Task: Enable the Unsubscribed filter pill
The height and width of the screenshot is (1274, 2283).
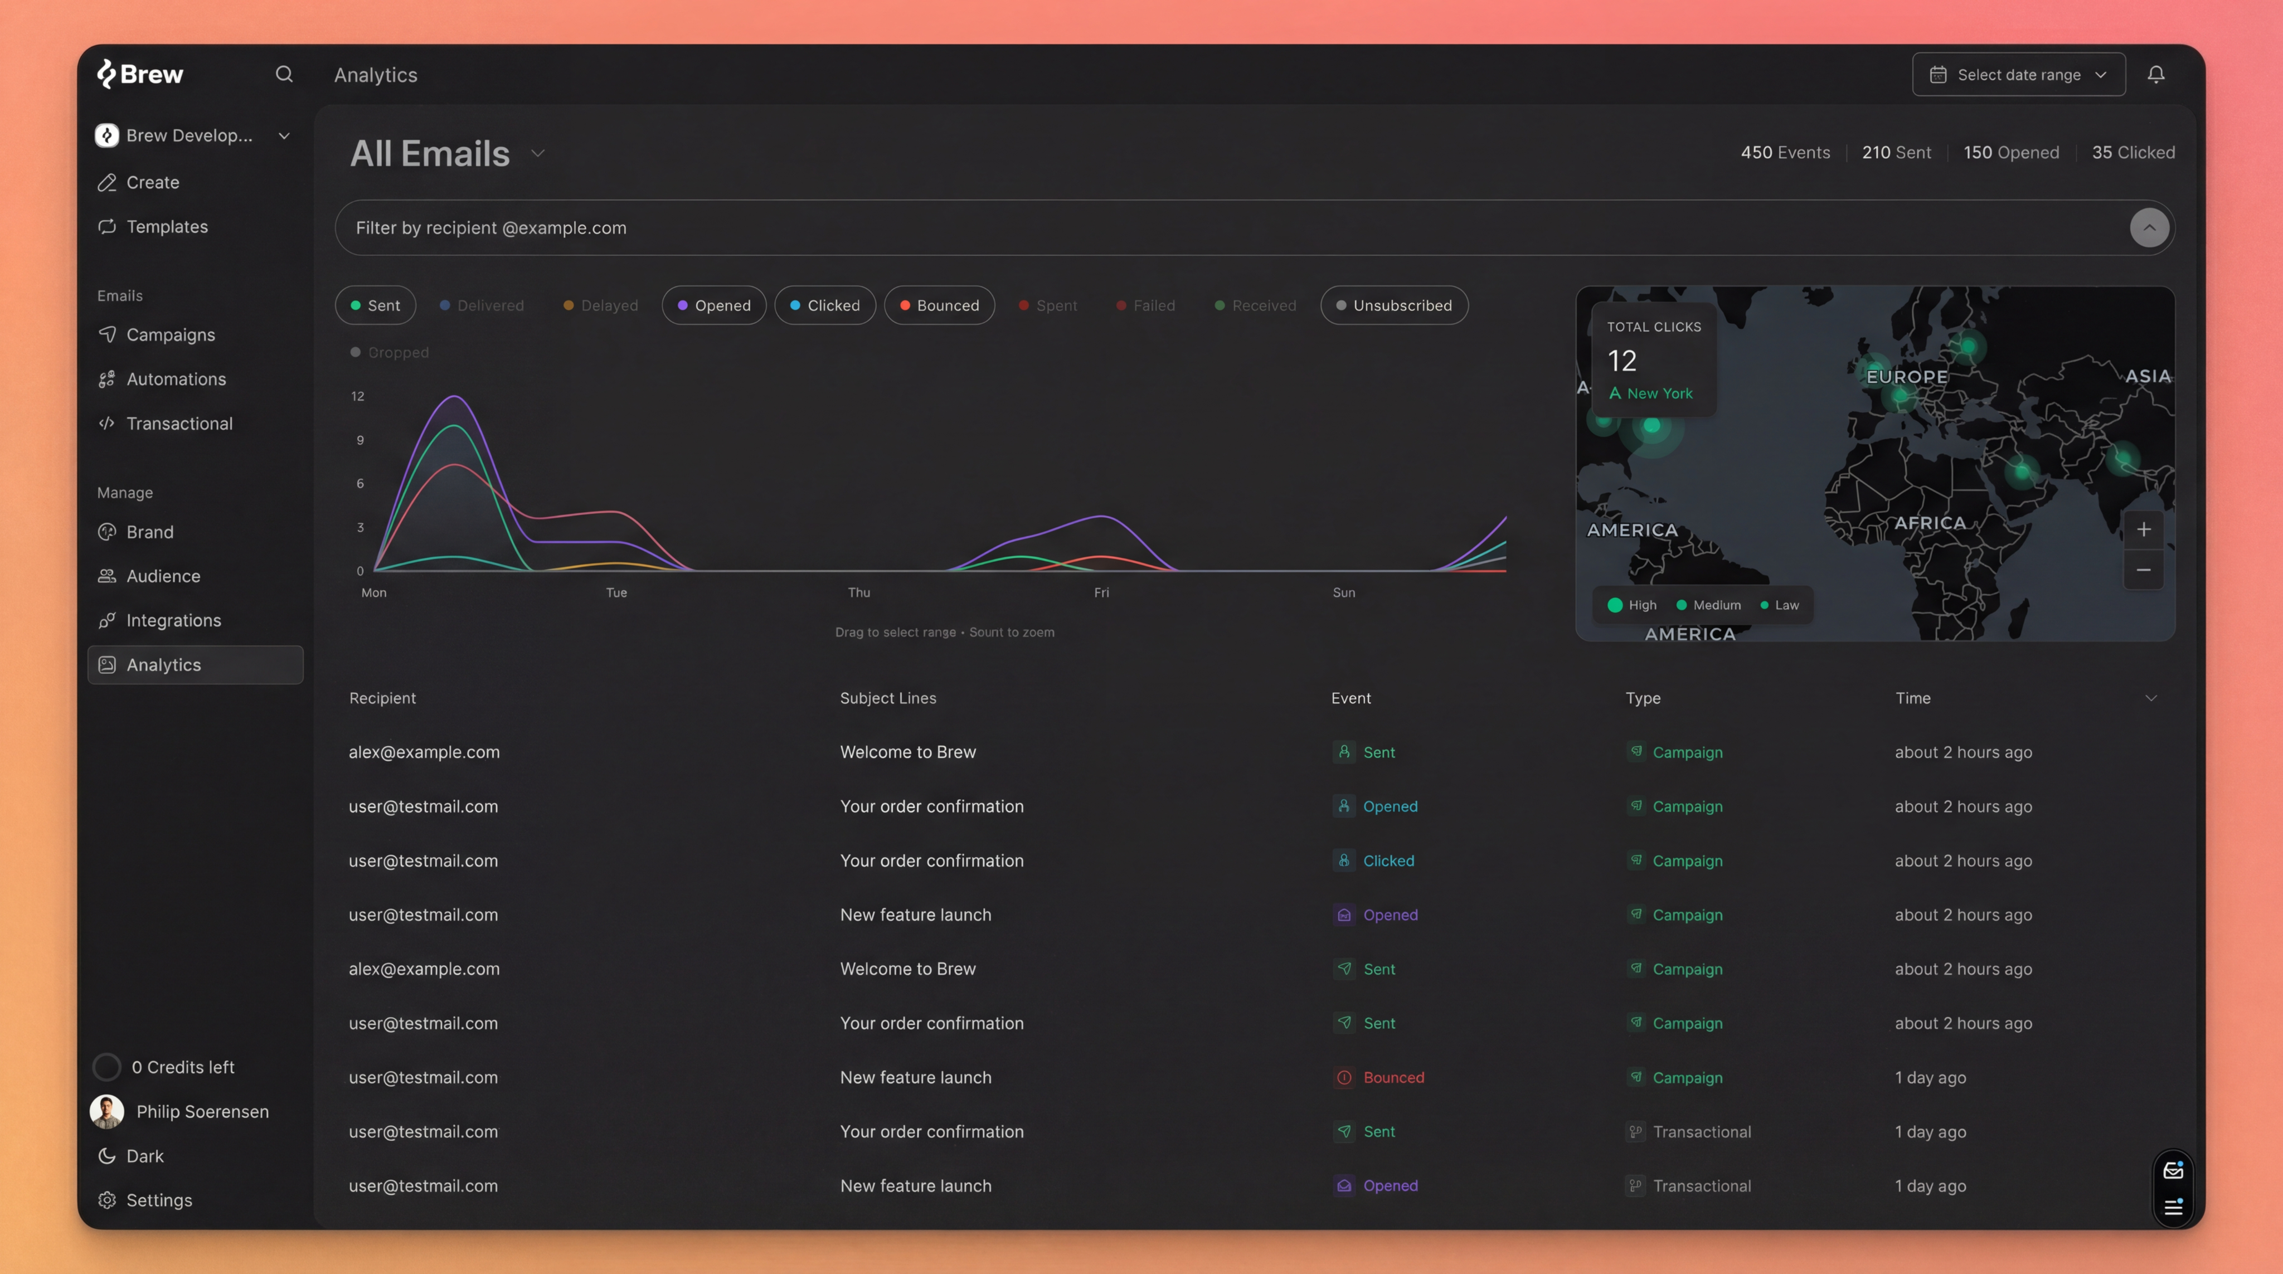Action: 1393,305
